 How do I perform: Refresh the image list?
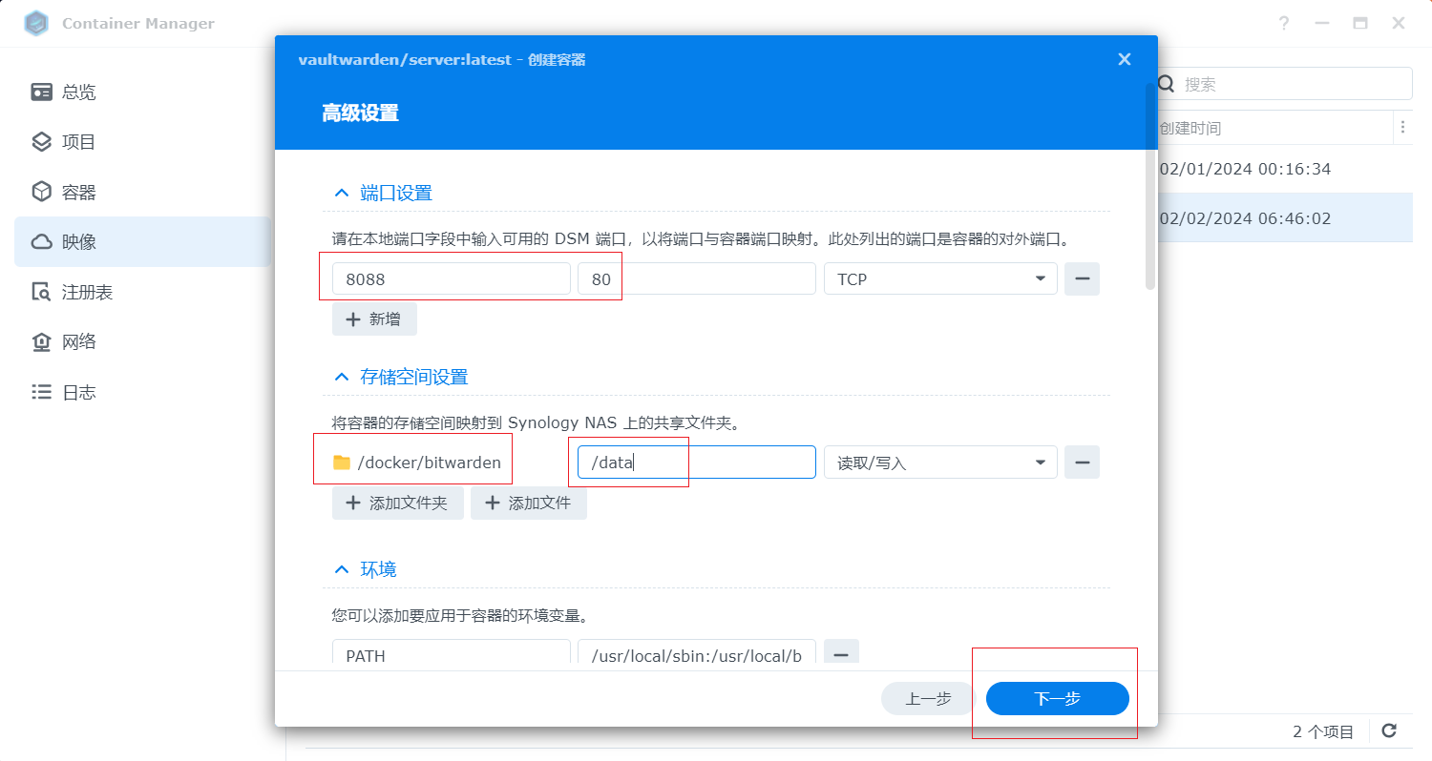click(x=1390, y=731)
